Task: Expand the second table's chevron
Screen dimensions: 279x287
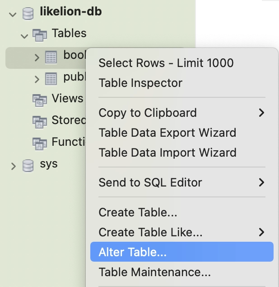Action: click(x=37, y=79)
